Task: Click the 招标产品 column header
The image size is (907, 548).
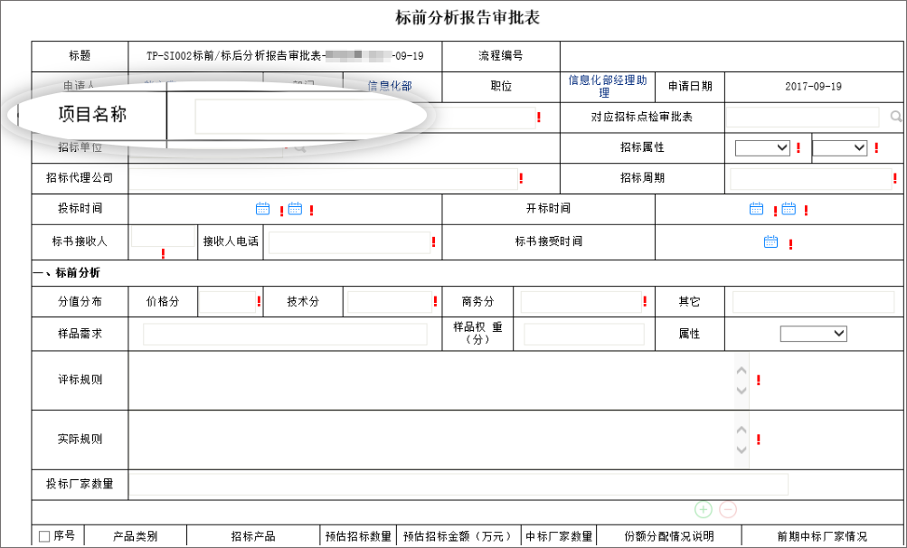Action: (x=253, y=536)
